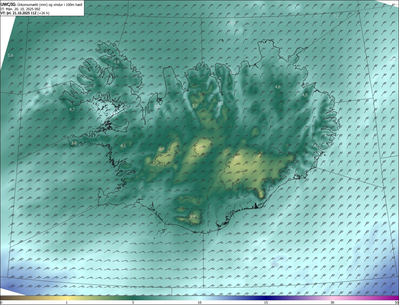Click the legend tick label 5
The height and width of the screenshot is (305, 399).
[133, 303]
